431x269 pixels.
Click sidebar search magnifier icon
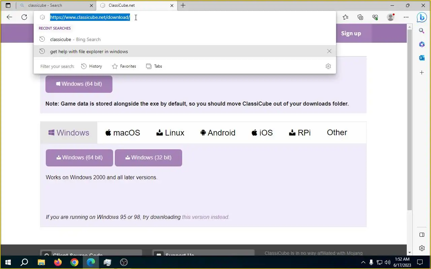pyautogui.click(x=422, y=31)
